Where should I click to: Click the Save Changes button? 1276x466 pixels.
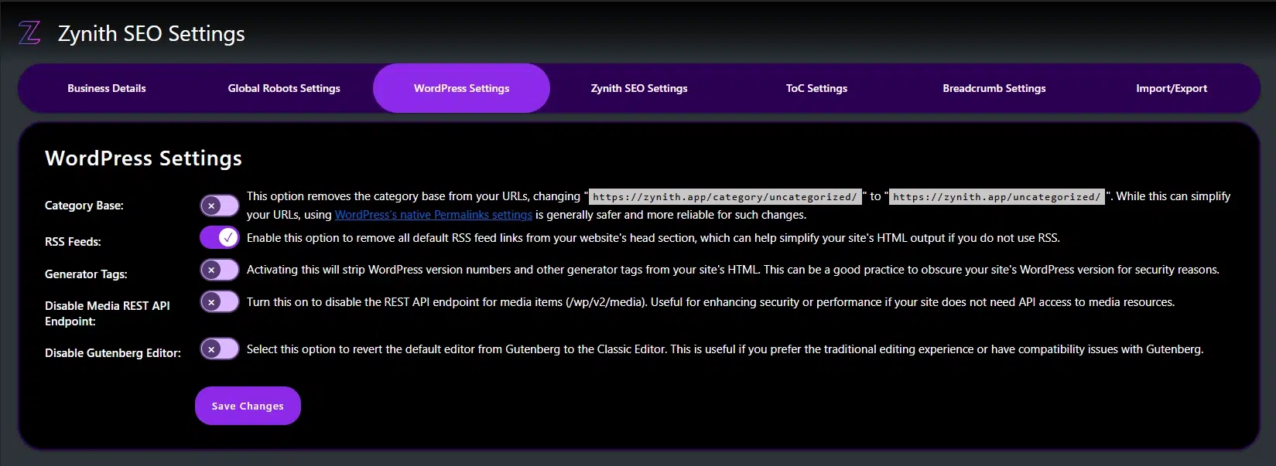(x=248, y=406)
